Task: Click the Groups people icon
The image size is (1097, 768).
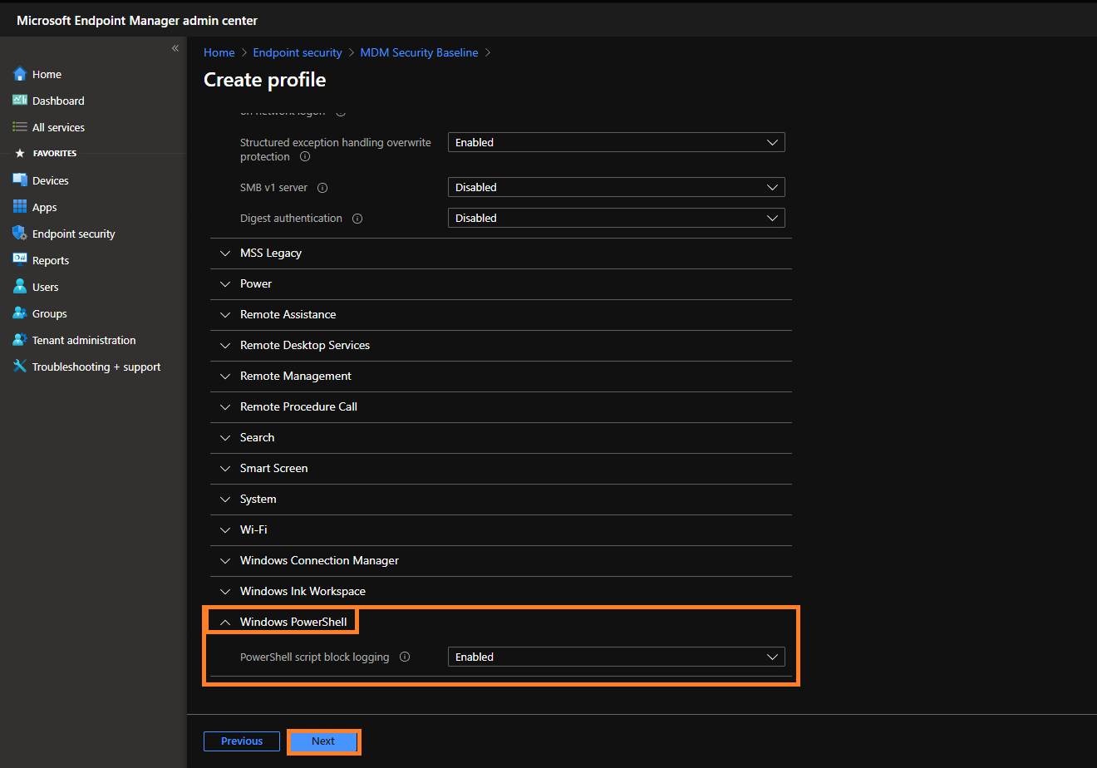Action: [20, 313]
